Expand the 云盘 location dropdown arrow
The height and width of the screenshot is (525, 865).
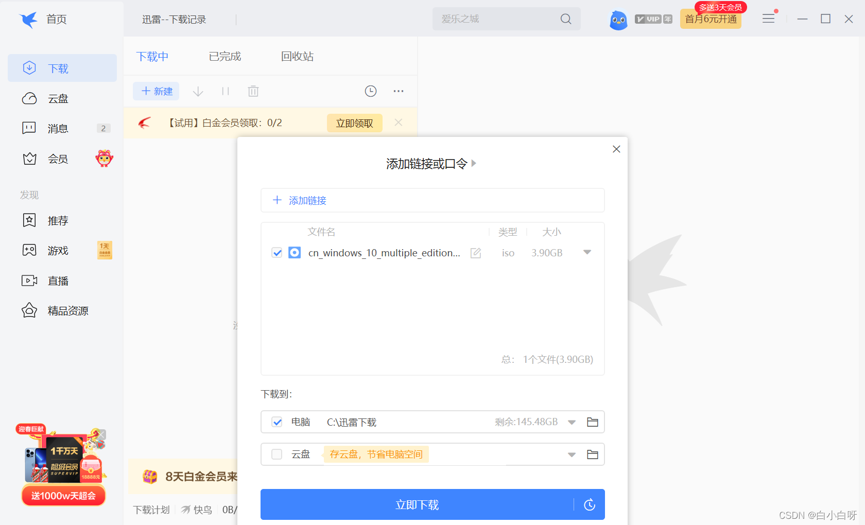tap(572, 455)
